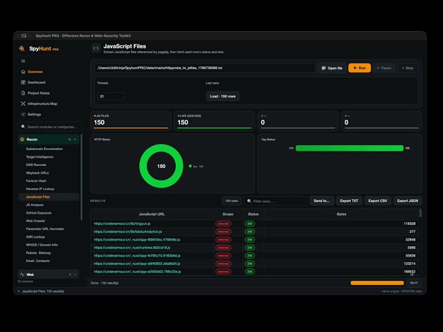Click the green Top Status 200 bar

(x=350, y=148)
